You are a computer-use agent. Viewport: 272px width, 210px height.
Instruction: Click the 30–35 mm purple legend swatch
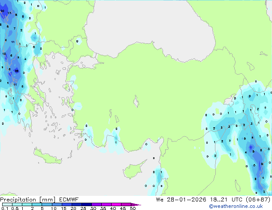(x=96, y=204)
